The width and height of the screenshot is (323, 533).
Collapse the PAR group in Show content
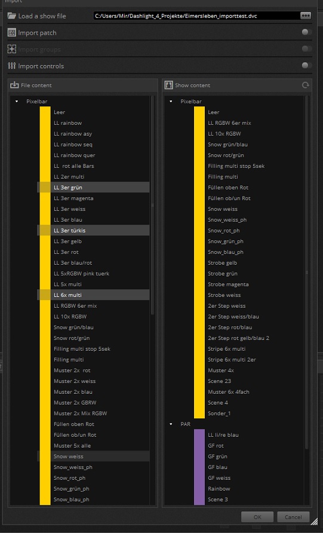[x=171, y=424]
